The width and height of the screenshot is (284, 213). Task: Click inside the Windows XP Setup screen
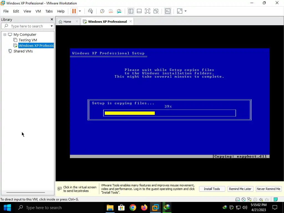point(170,103)
